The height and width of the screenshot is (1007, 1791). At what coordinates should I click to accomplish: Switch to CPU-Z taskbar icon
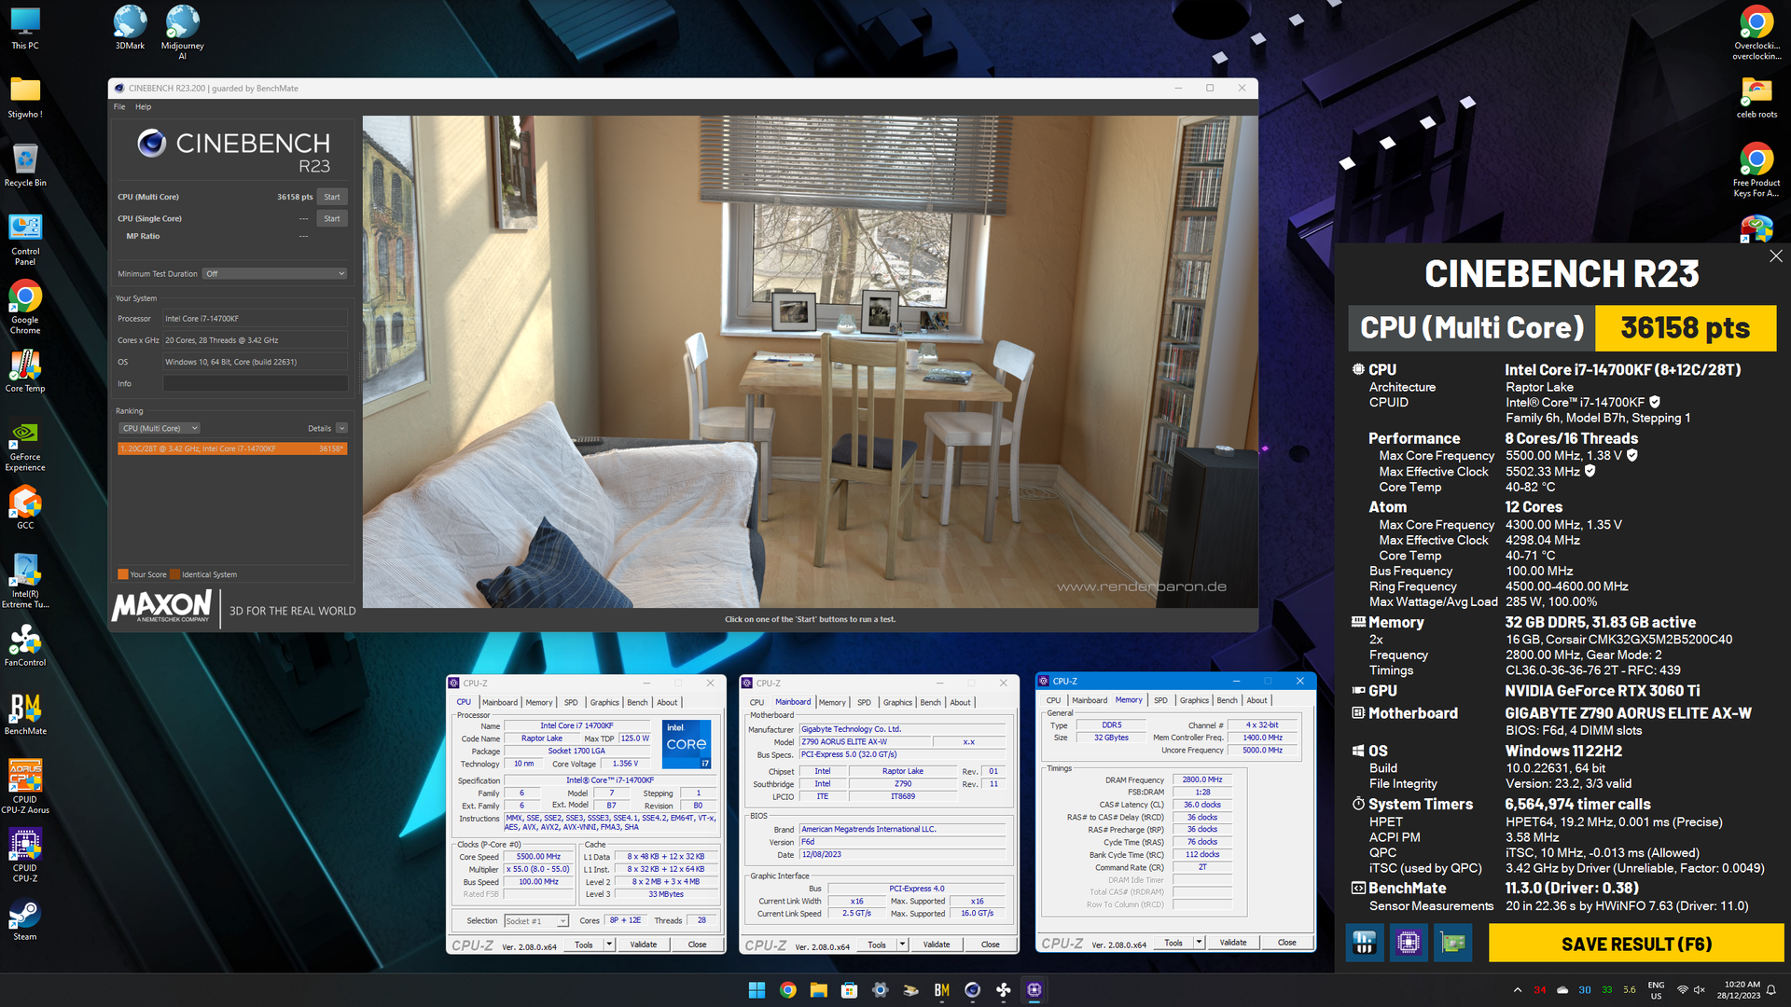coord(1034,990)
